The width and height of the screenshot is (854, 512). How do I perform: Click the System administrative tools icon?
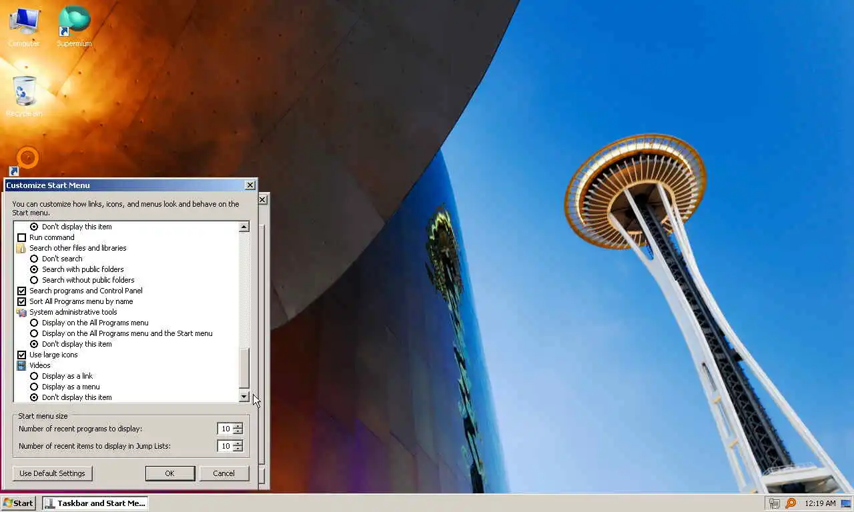21,312
